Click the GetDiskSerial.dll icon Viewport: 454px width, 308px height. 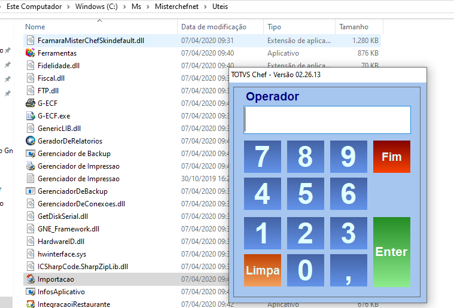(31, 216)
